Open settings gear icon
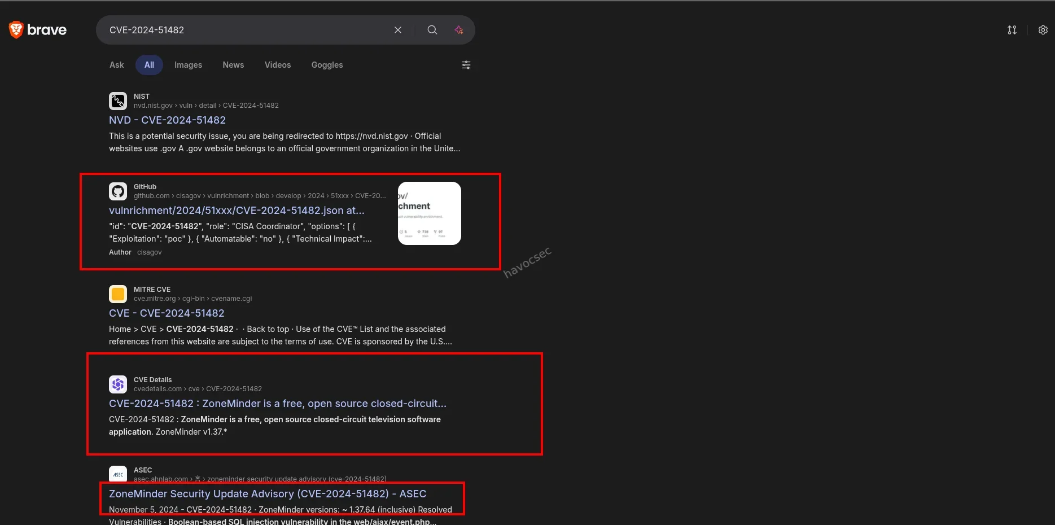This screenshot has height=525, width=1055. tap(1043, 30)
